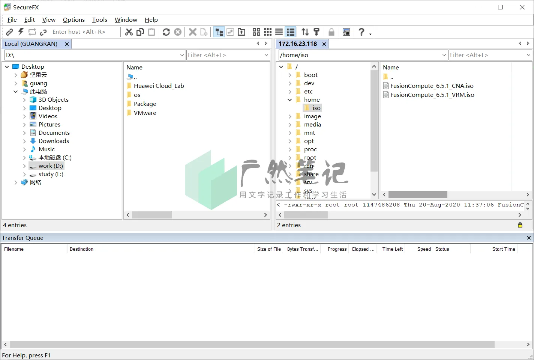Click the Size of File column header
The width and height of the screenshot is (534, 360).
(269, 249)
